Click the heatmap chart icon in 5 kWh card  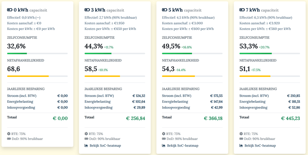[x=164, y=146]
